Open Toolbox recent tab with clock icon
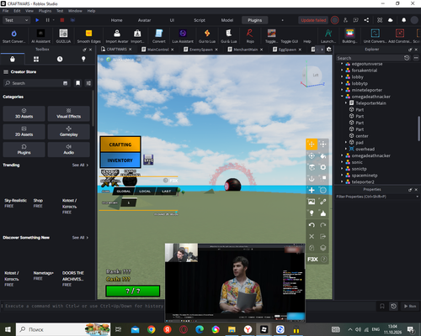The width and height of the screenshot is (421, 336). click(x=60, y=59)
